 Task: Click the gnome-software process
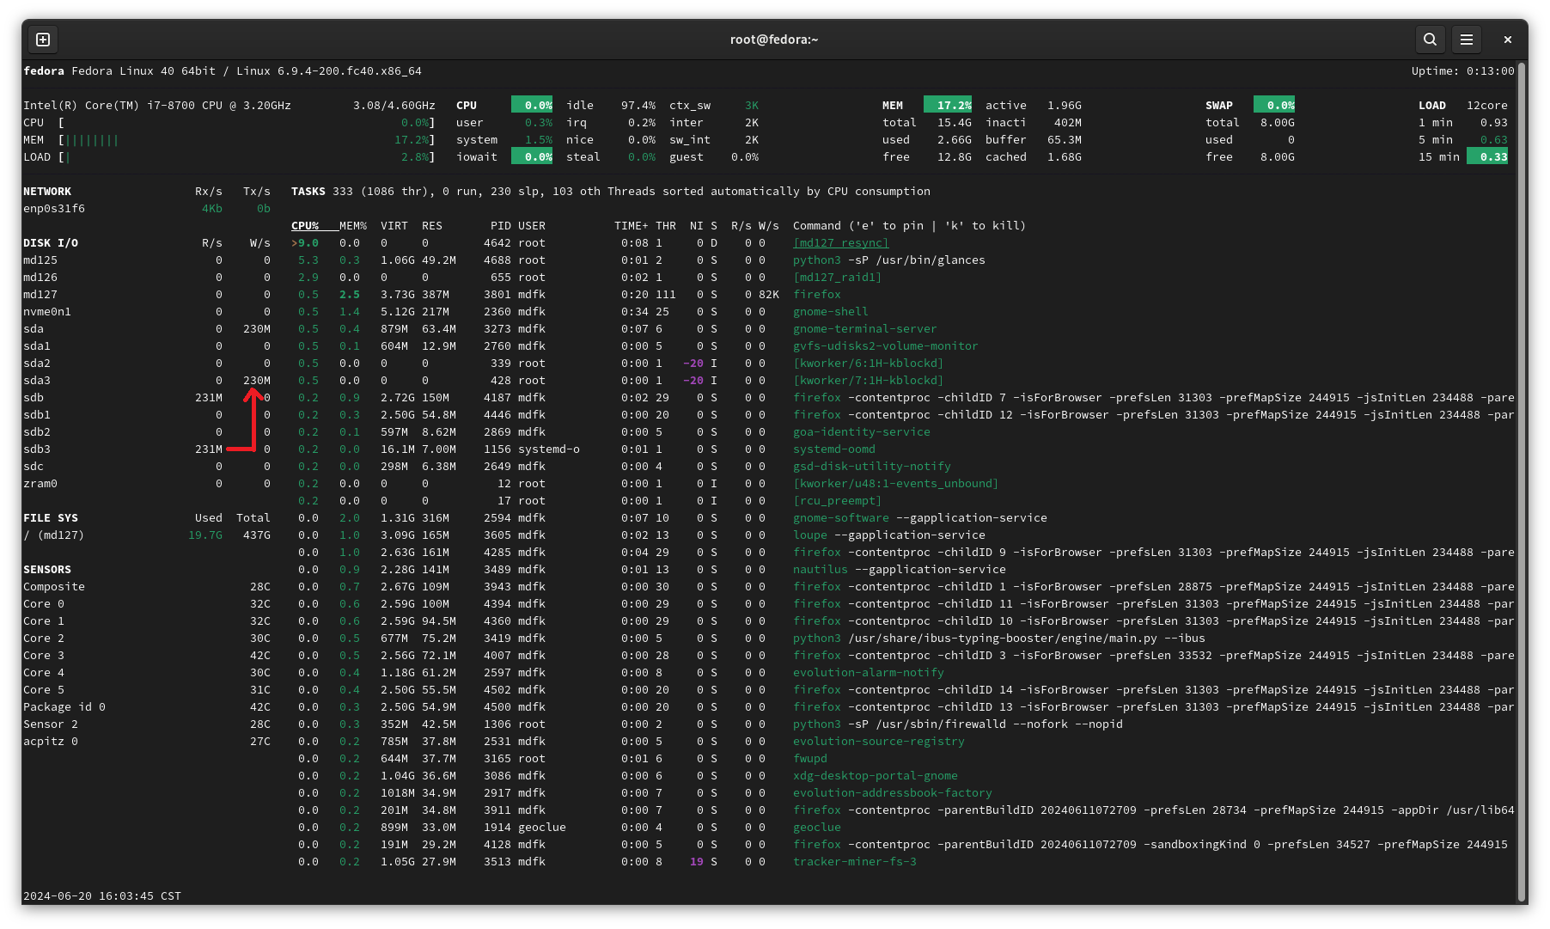click(x=840, y=518)
